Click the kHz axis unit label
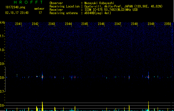Screen dimensions: 174x111 2,22
